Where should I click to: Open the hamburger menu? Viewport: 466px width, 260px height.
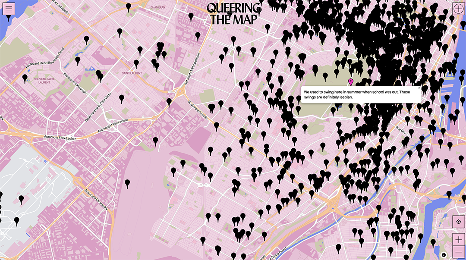9,9
